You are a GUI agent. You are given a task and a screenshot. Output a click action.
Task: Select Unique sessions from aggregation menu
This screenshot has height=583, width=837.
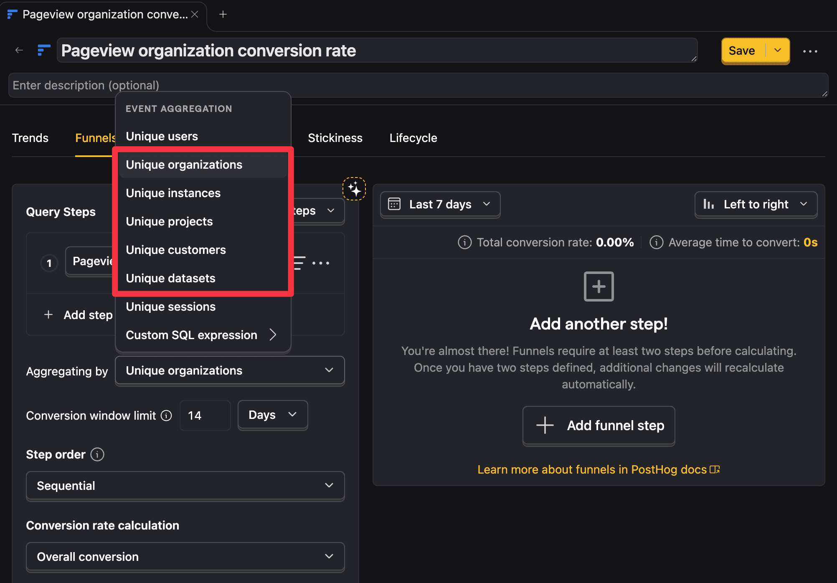(x=170, y=307)
